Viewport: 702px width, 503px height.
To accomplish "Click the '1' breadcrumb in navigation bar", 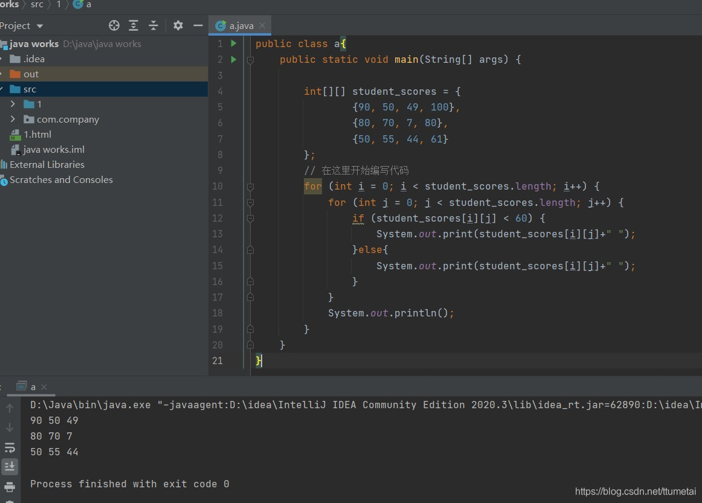I will click(58, 4).
